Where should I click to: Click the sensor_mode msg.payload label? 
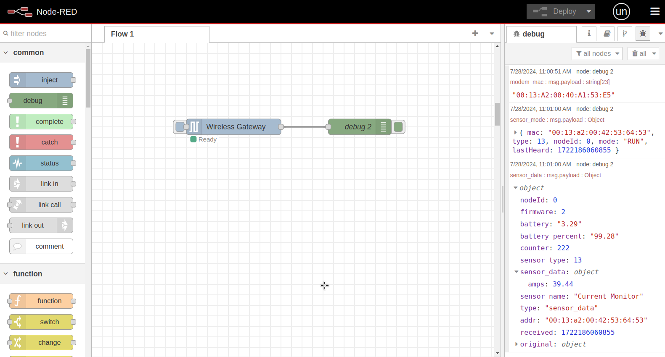point(557,120)
